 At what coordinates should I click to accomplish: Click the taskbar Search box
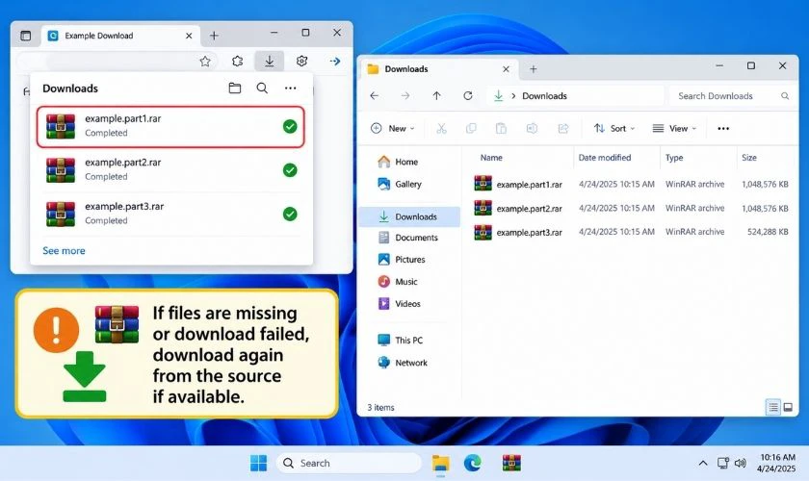(349, 463)
